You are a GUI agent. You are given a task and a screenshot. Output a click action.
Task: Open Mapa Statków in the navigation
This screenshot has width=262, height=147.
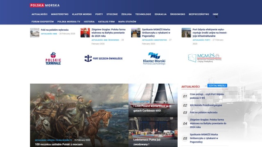pyautogui.click(x=127, y=22)
